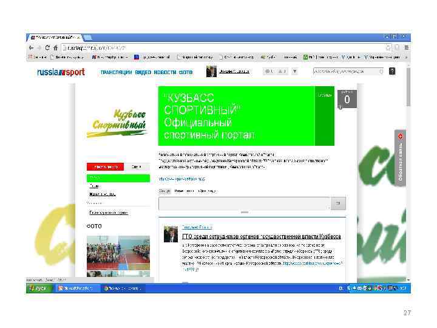The height and width of the screenshot is (328, 437).
Task: Click the address bar URL field
Action: (223, 48)
